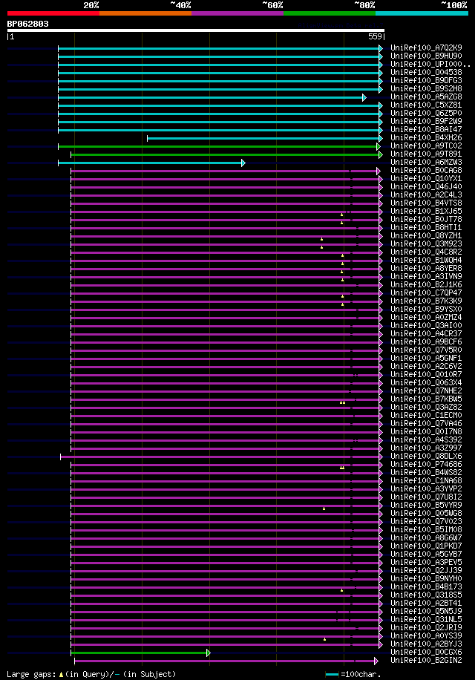Click the purple ~60% identity legend segment
The height and width of the screenshot is (680, 475).
(x=237, y=13)
